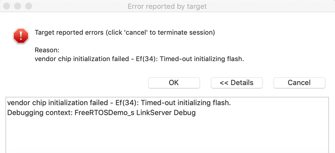Image resolution: width=335 pixels, height=153 pixels.
Task: Click the first line in the details box
Action: (x=119, y=103)
